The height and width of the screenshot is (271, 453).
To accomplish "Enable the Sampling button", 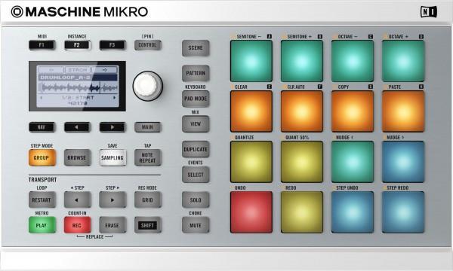I will pos(112,157).
